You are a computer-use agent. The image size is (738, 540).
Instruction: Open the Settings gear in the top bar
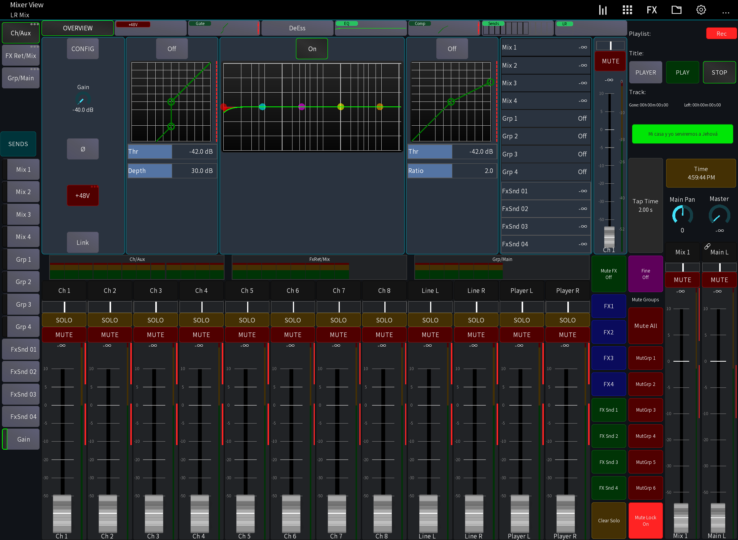pos(701,10)
